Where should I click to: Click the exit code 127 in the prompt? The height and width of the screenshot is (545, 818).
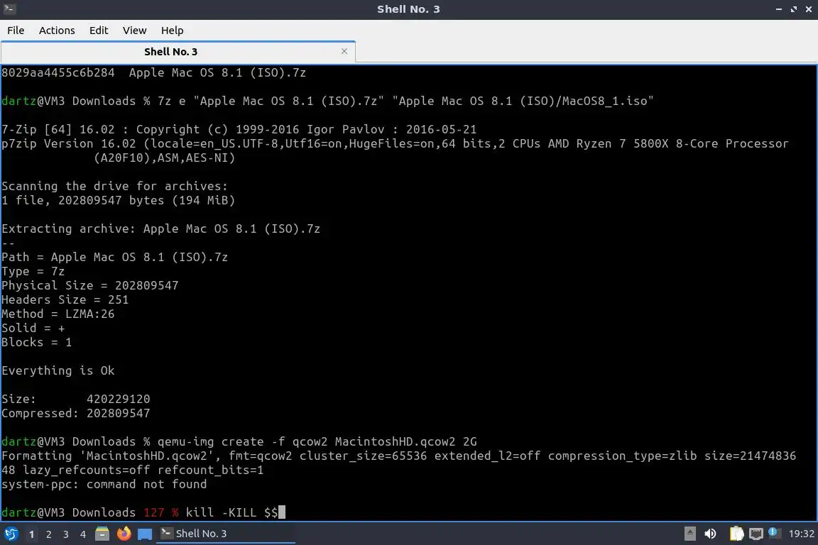click(x=154, y=512)
